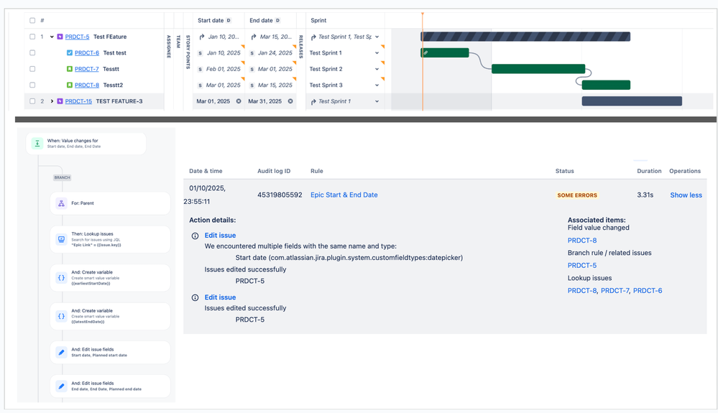Select the TEST FEATURE-3 grey Gantt bar
The image size is (718, 413).
point(632,101)
